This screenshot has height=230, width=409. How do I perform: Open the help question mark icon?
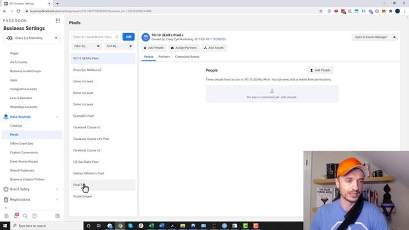click(35, 216)
